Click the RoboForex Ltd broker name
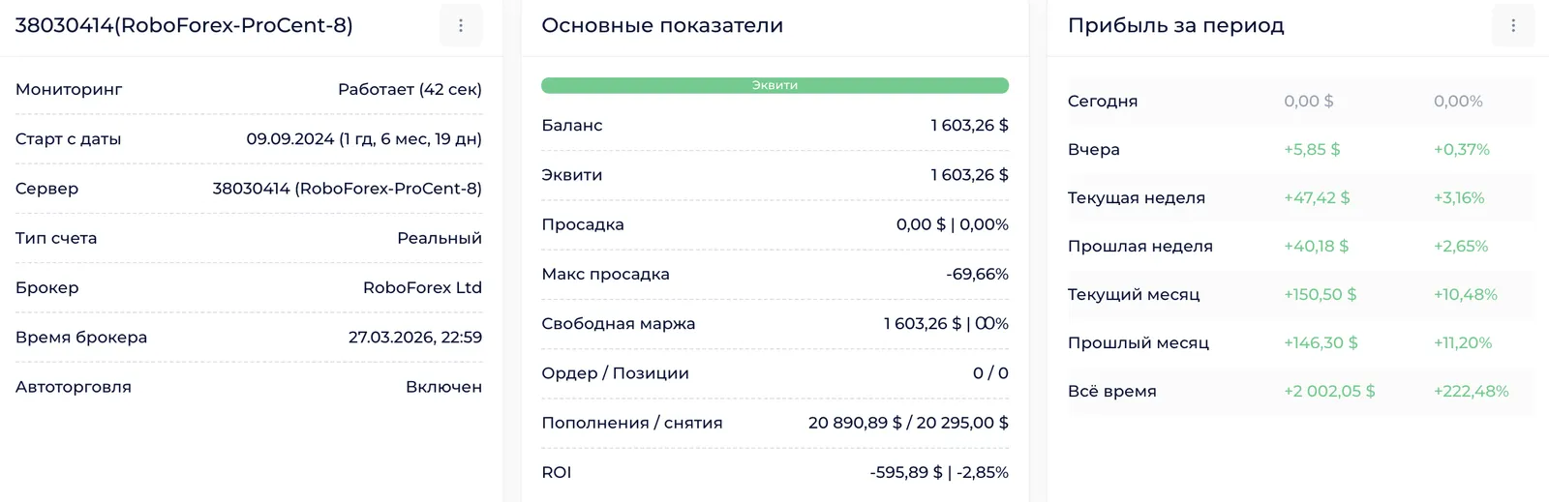 [x=422, y=288]
